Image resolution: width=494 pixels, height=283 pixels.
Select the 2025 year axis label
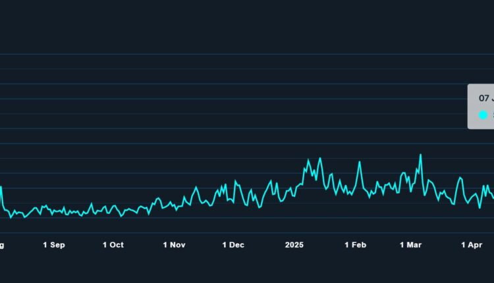click(294, 245)
